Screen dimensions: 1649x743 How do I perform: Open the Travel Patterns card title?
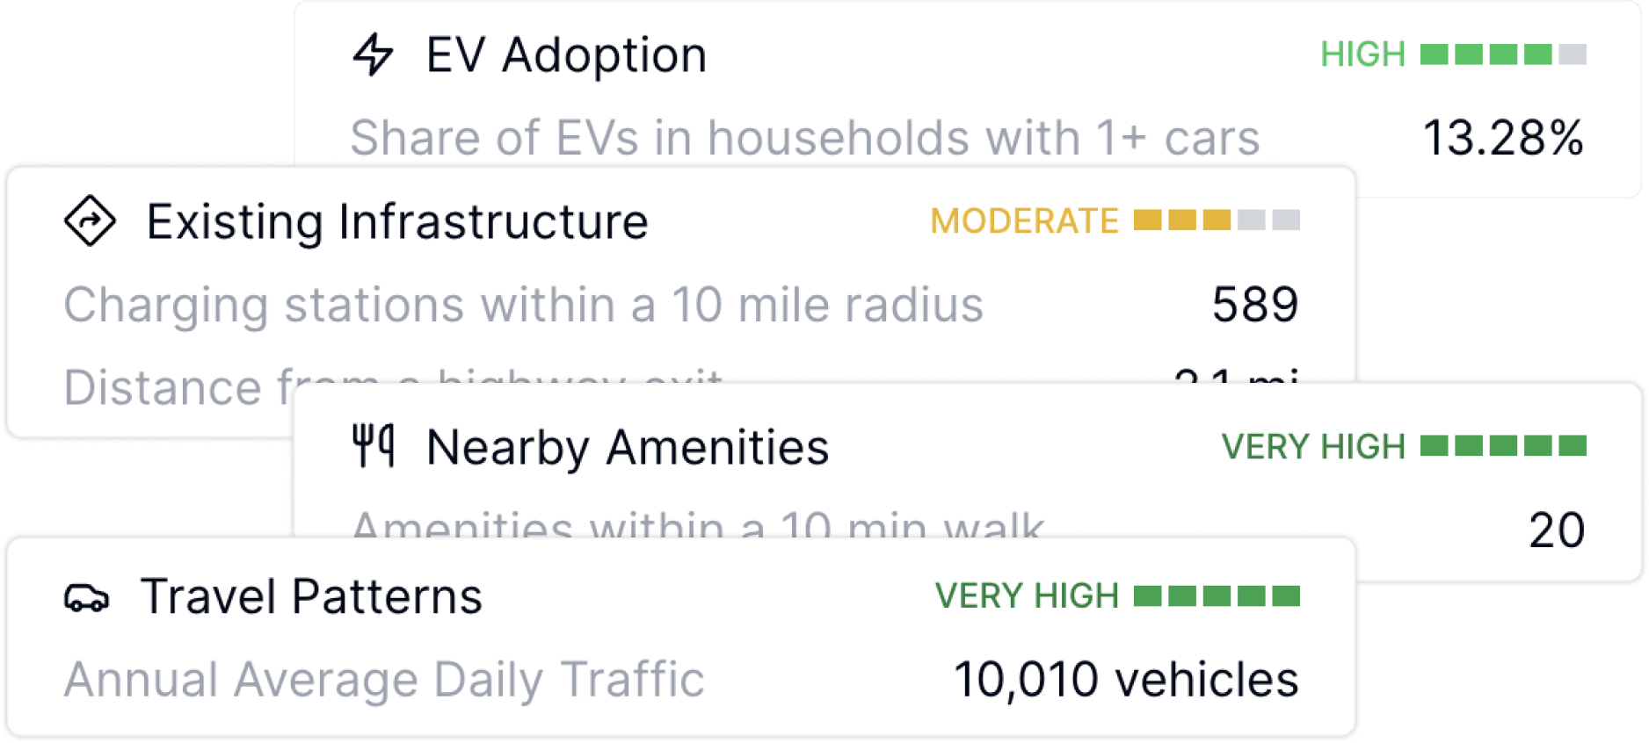coord(311,597)
